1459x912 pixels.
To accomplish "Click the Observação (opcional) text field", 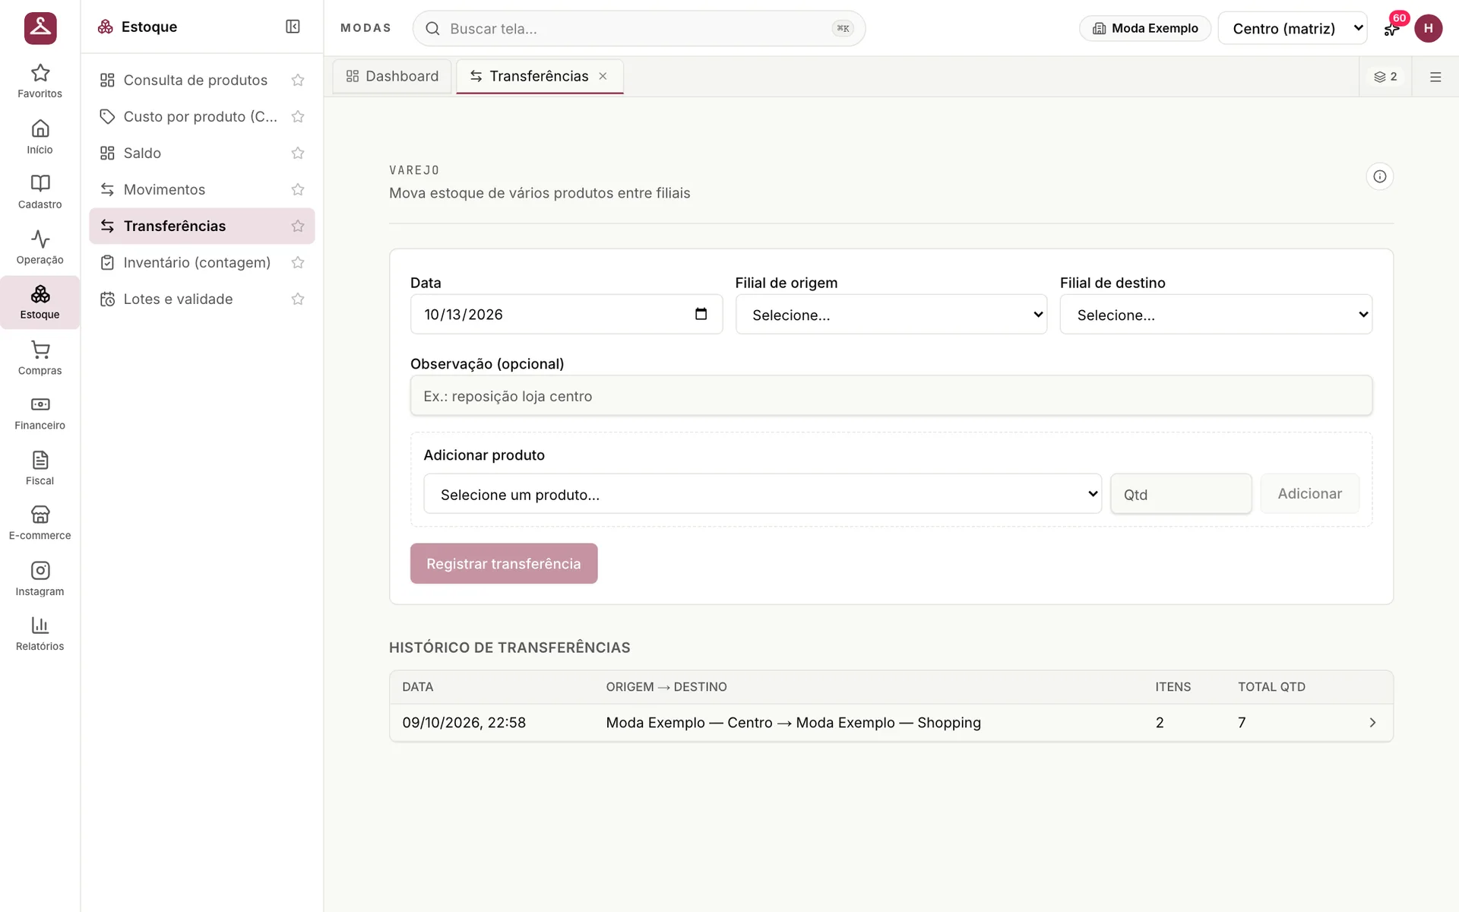I will [891, 395].
